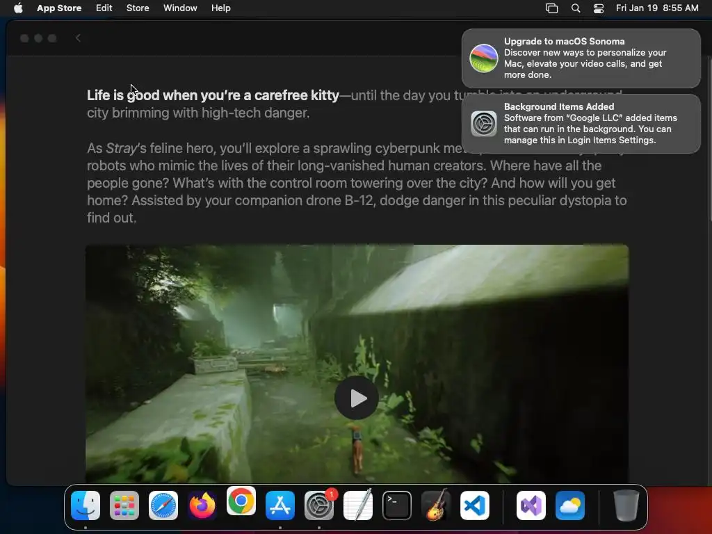Open the Apple menu
Screen dimensions: 712x534
pos(18,8)
